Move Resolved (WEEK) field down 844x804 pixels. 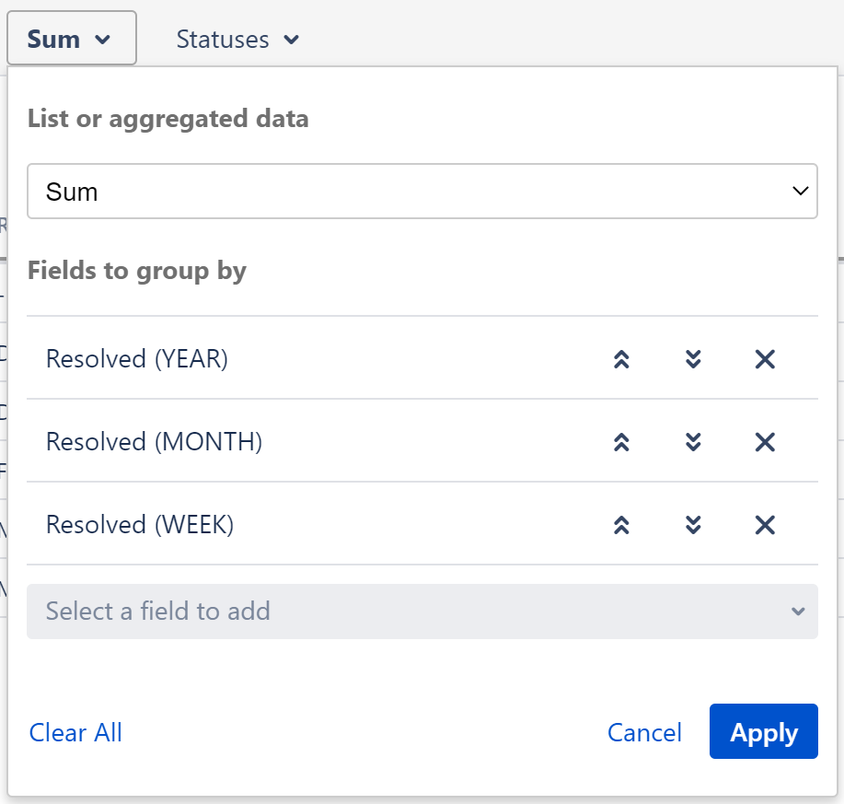(x=693, y=525)
